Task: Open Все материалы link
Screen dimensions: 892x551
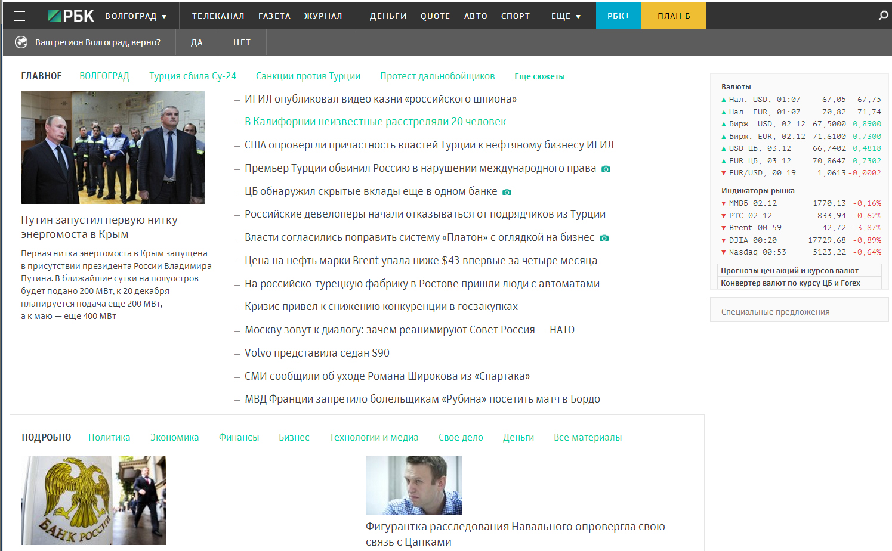Action: click(x=588, y=438)
